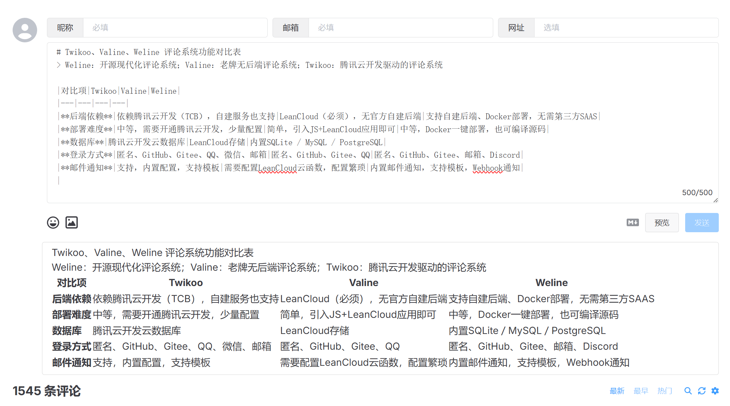Viewport: 730px width, 406px height.
Task: Focus the 昵称 nickname input field
Action: coord(175,28)
